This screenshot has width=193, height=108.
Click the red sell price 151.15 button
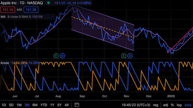(x=8, y=10)
